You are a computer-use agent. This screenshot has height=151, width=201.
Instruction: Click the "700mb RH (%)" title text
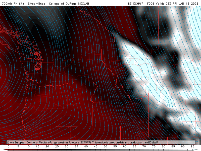pyautogui.click(x=13, y=4)
